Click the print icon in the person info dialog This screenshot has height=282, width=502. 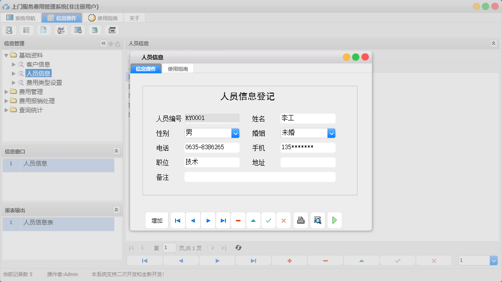[x=300, y=220]
